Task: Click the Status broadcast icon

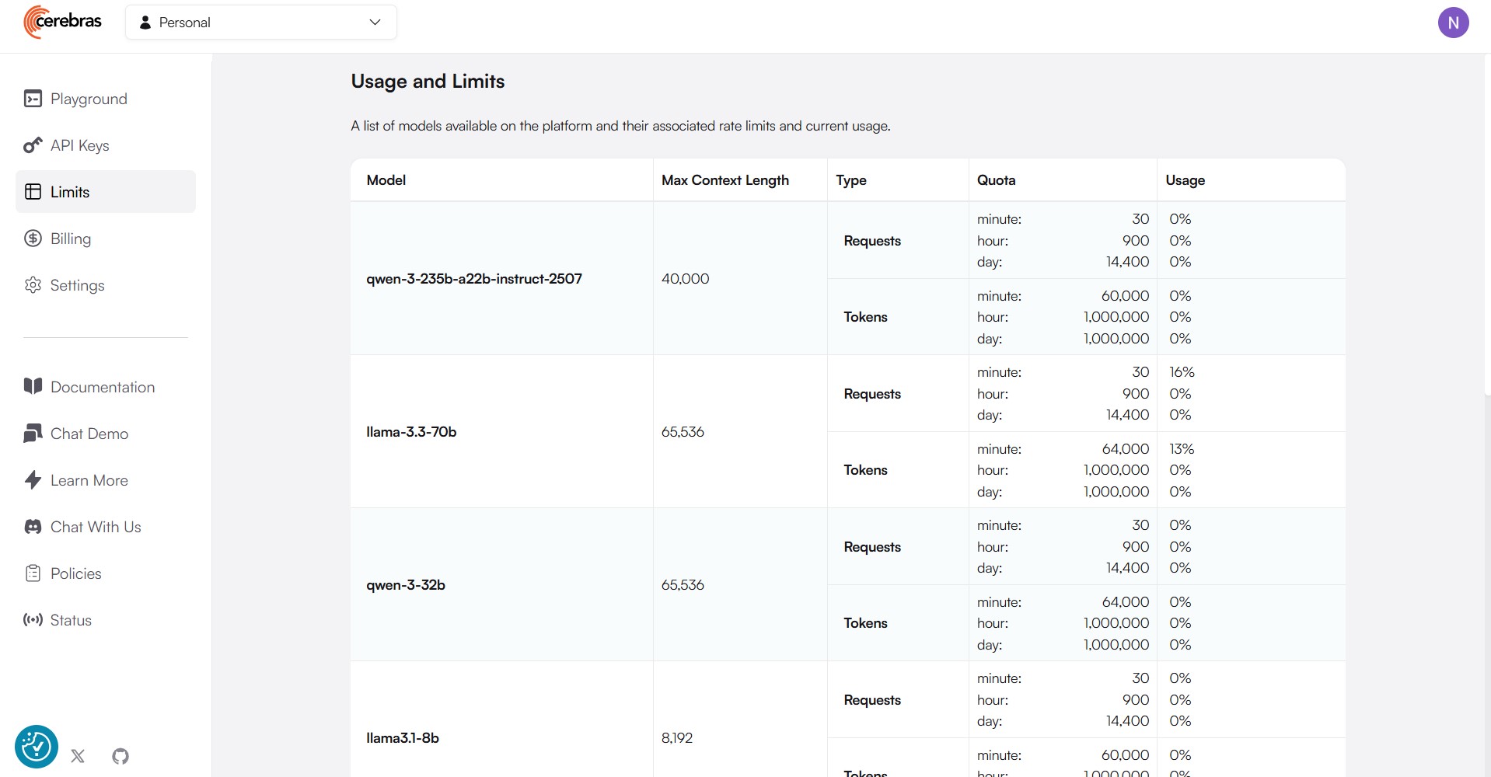Action: (x=33, y=620)
